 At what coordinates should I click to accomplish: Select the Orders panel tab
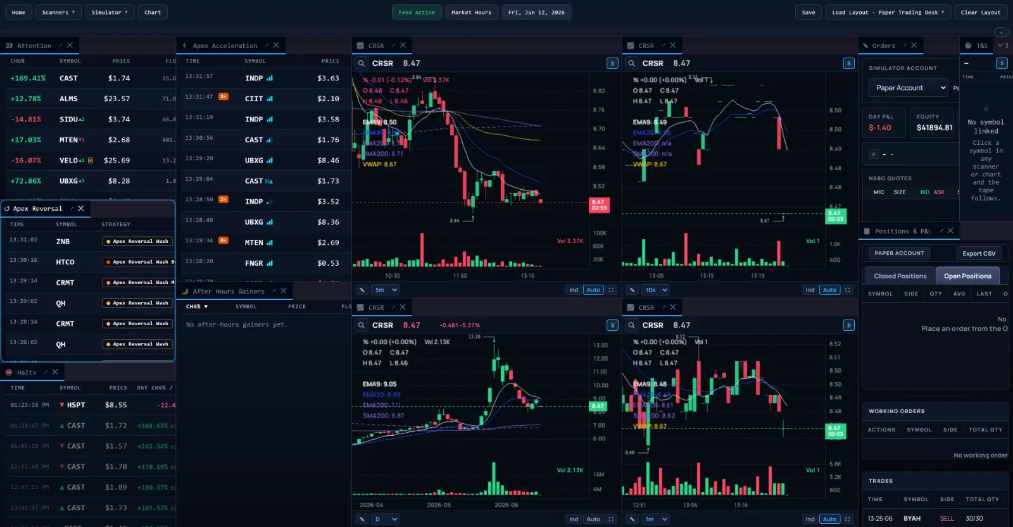(x=883, y=46)
